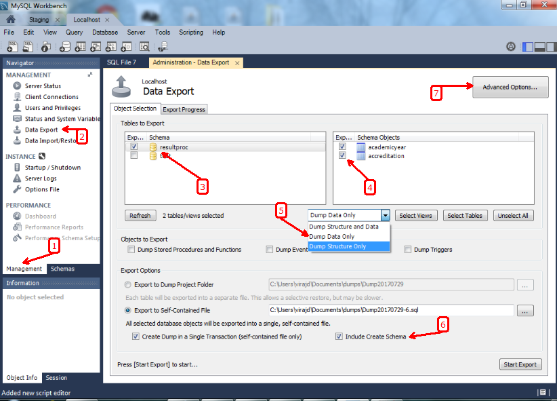Viewport: 557px width, 401px height.
Task: Click the dump type dropdown arrow
Action: pyautogui.click(x=386, y=215)
